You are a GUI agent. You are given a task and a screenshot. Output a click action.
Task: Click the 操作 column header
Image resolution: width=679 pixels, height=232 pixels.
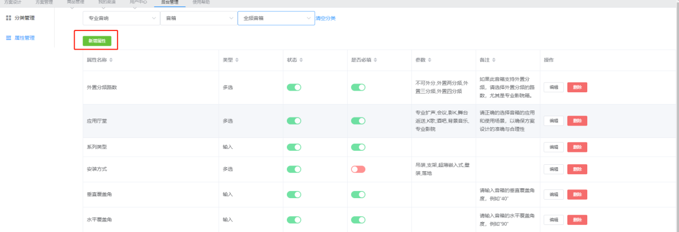[549, 60]
